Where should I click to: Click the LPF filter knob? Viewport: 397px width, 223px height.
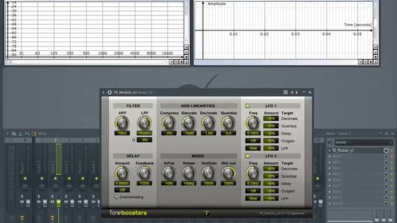coord(145,123)
